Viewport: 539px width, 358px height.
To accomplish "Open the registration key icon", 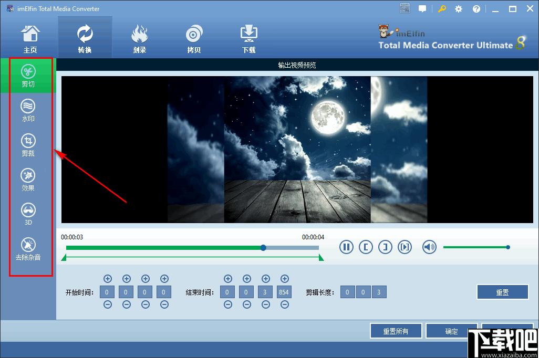I will tap(442, 9).
